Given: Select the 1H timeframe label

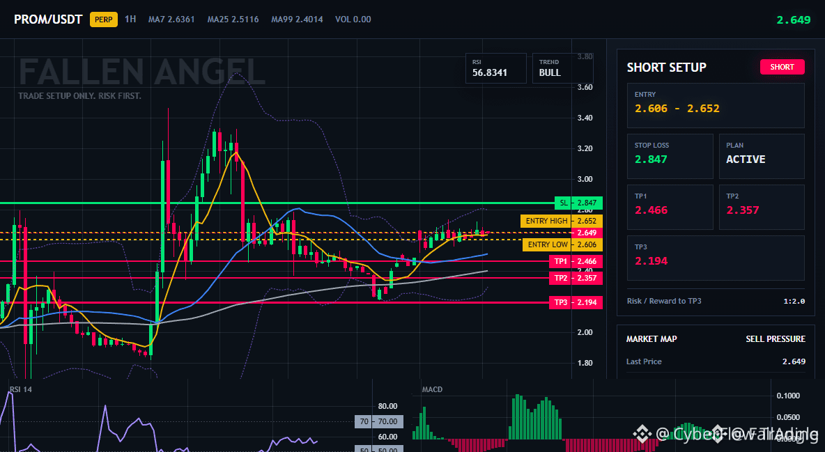Looking at the screenshot, I should click(130, 19).
